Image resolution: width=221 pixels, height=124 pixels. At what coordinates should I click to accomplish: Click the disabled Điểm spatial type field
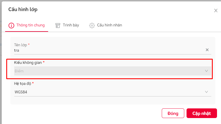click(112, 71)
